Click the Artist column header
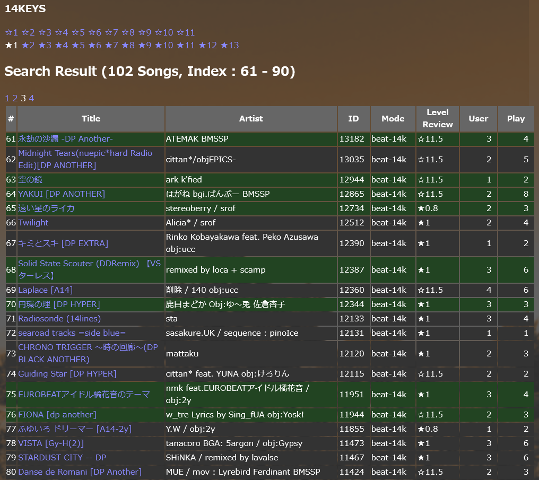 tap(251, 118)
